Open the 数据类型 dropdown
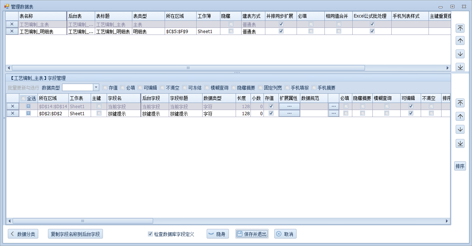 pyautogui.click(x=96, y=88)
